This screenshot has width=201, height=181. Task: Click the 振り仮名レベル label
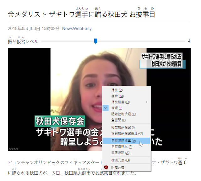[x=23, y=41]
